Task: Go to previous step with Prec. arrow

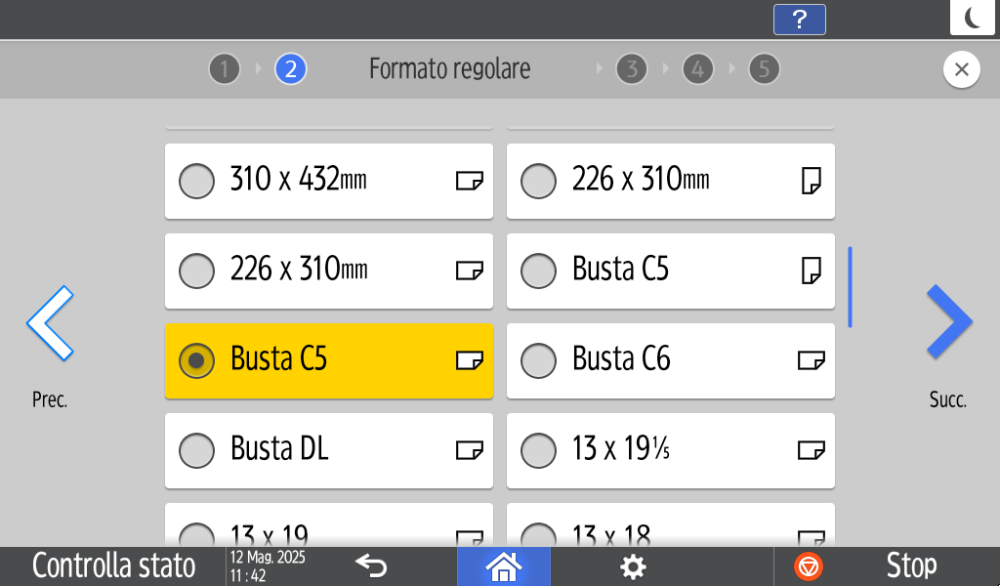Action: click(50, 322)
